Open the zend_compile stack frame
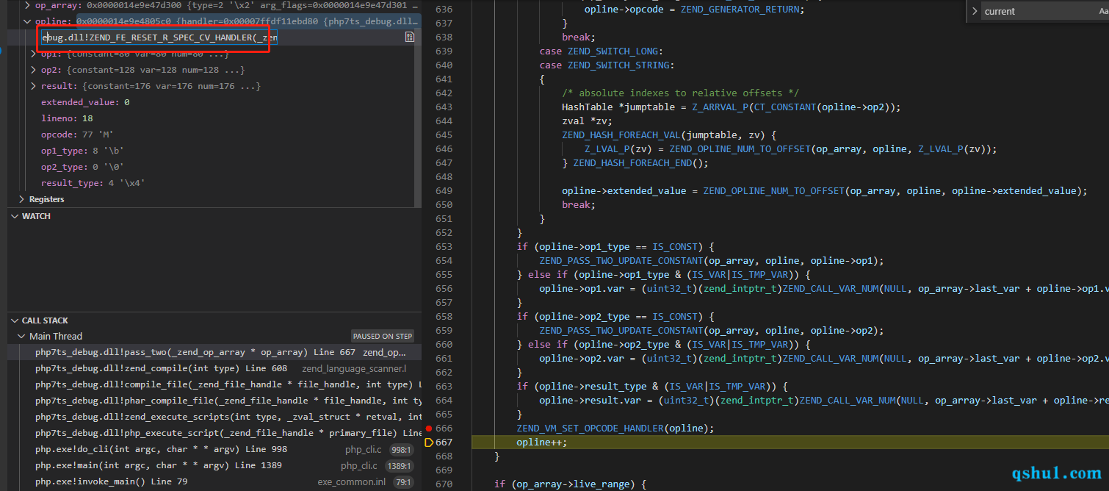Screen dimensions: 1109x491 [x=214, y=368]
